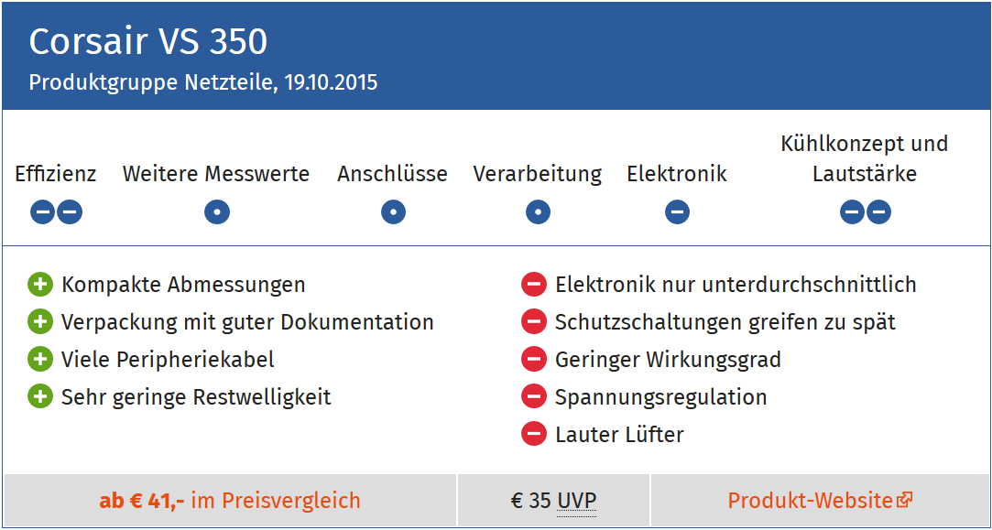Viewport: 992px width, 530px height.
Task: Click the Corsair VS 350 title
Action: [x=148, y=42]
